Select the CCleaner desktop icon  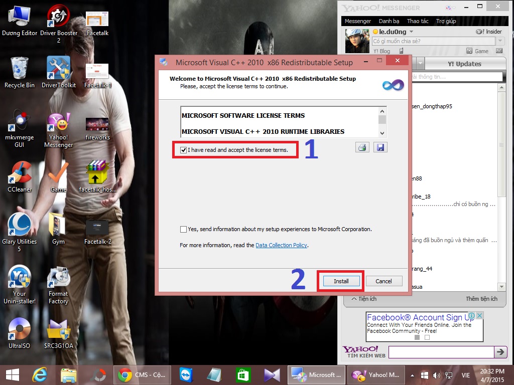point(20,177)
